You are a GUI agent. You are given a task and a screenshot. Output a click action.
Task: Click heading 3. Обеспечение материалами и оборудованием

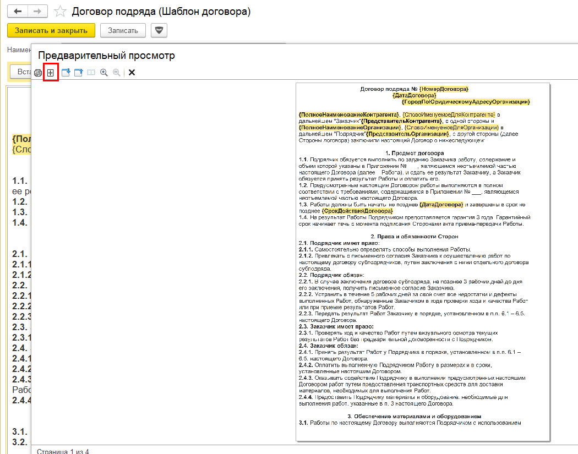pyautogui.click(x=415, y=417)
